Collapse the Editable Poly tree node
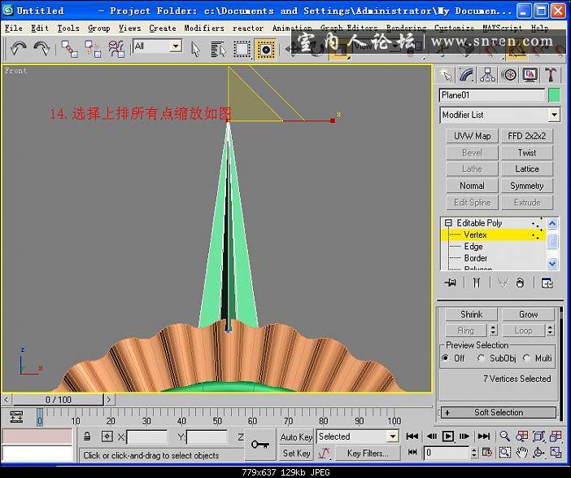Viewport: 571px width, 478px height. coord(447,223)
